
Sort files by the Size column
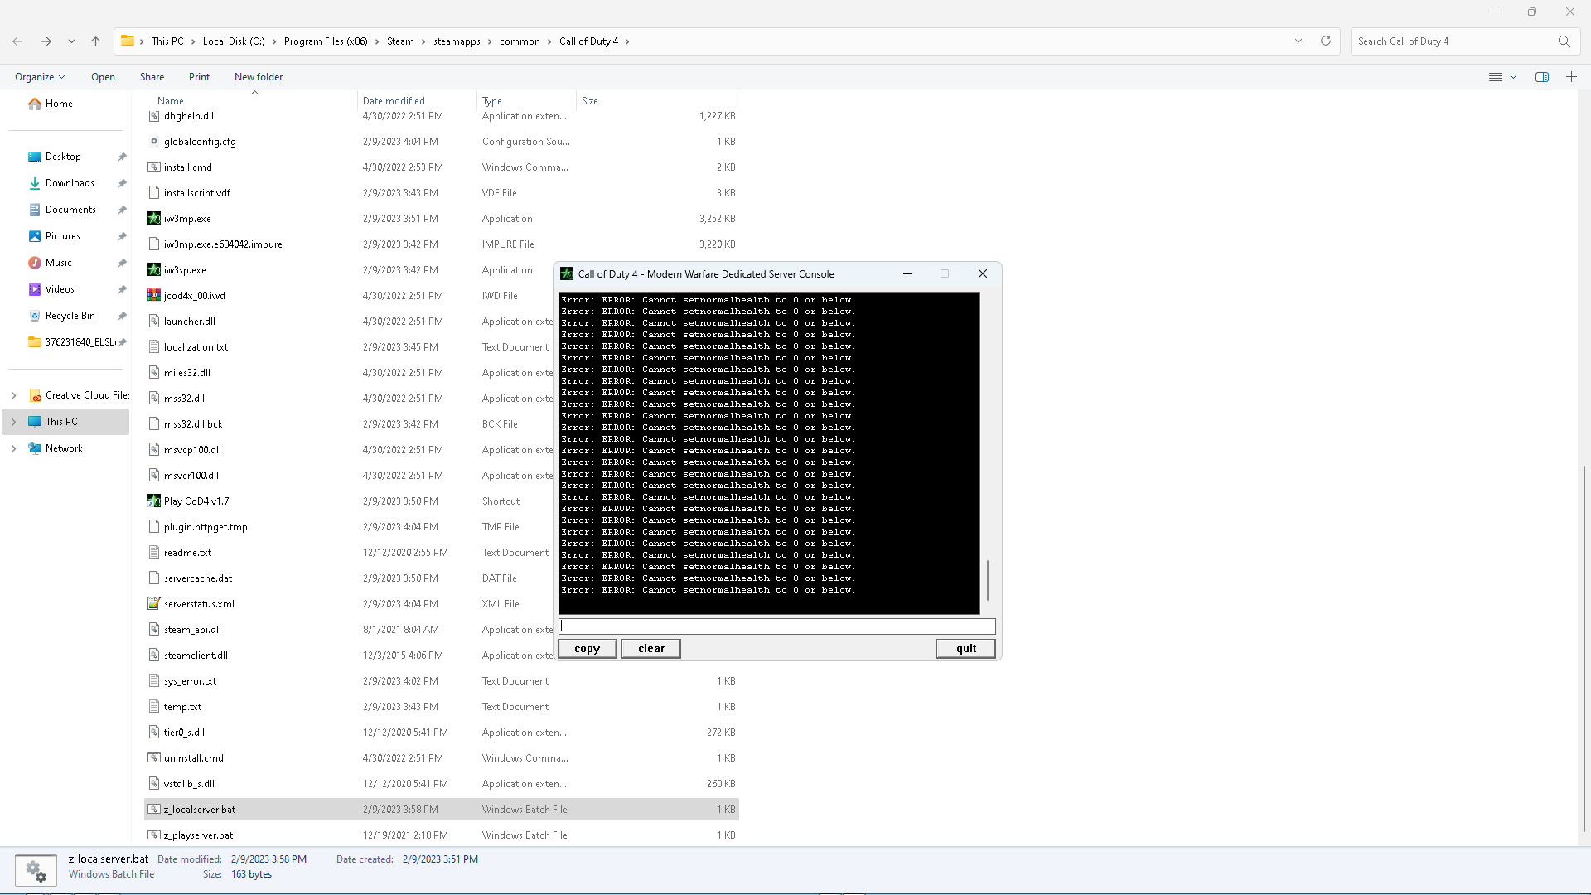(590, 101)
